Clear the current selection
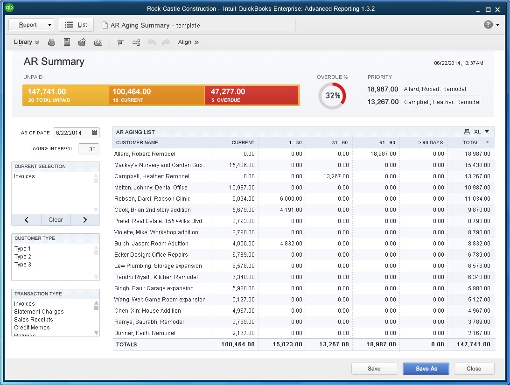 coord(56,220)
